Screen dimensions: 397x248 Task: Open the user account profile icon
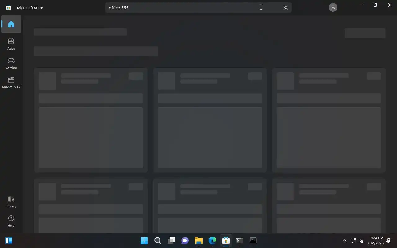click(x=333, y=7)
